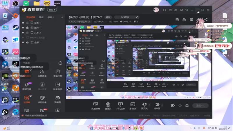Toggle lock on 文本 1 source
233x131 pixels.
tap(27, 23)
